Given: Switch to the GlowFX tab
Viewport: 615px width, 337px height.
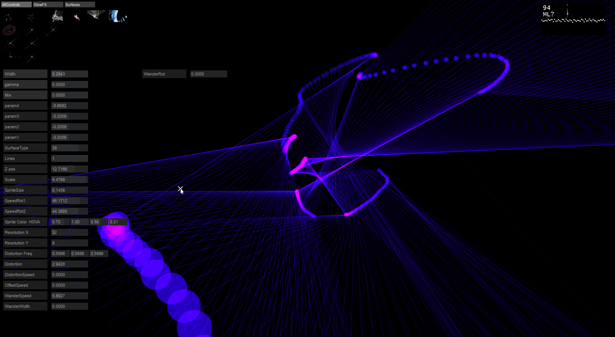Looking at the screenshot, I should pos(48,4).
